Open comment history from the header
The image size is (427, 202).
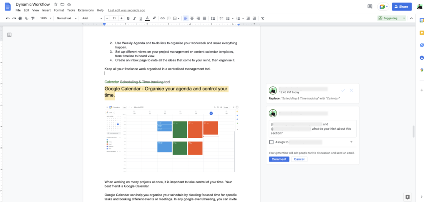pos(370,7)
